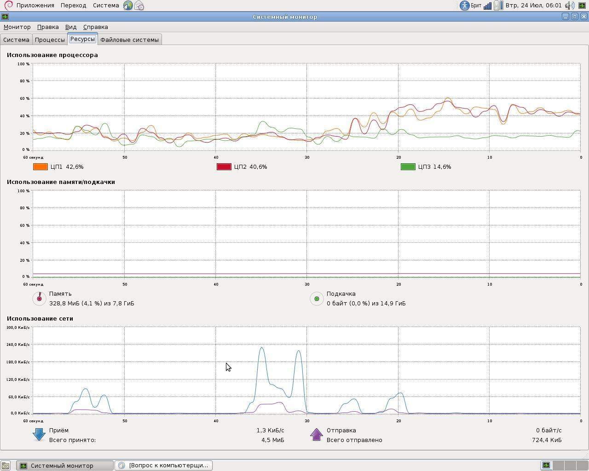Viewport: 589px width, 471px height.
Task: Open the web browser launcher globe icon
Action: point(128,6)
